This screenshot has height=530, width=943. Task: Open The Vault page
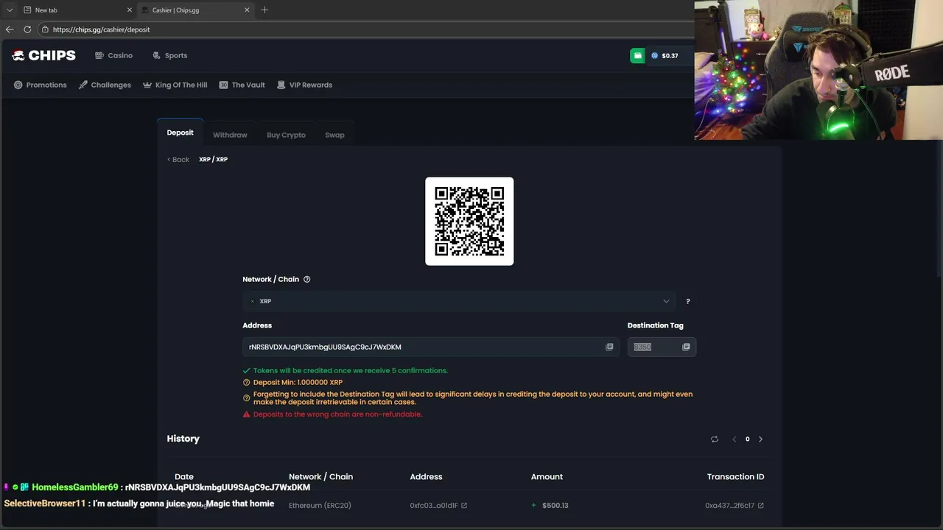(242, 85)
